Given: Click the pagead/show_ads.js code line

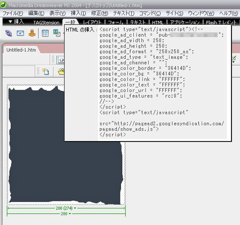Looking at the screenshot, I should click(129, 129).
